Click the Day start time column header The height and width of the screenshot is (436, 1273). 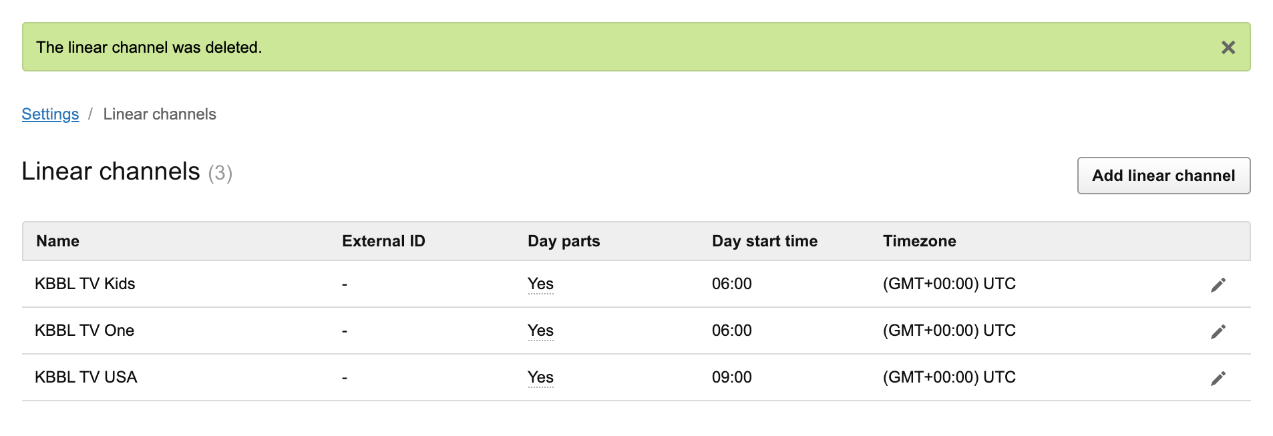coord(764,241)
